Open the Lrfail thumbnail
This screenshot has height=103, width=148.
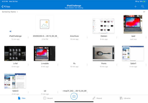15,53
